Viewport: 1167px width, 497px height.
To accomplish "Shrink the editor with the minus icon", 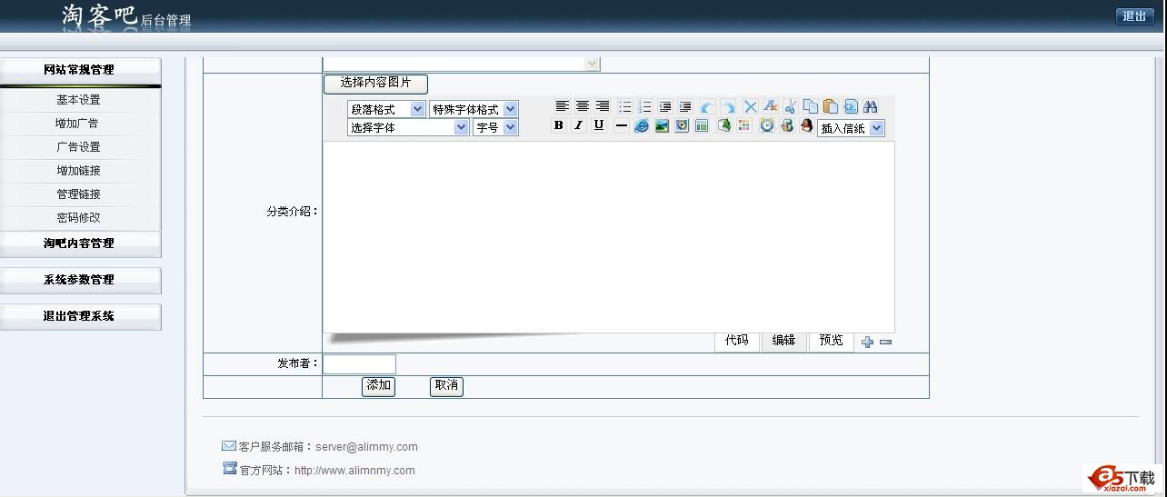I will click(885, 343).
